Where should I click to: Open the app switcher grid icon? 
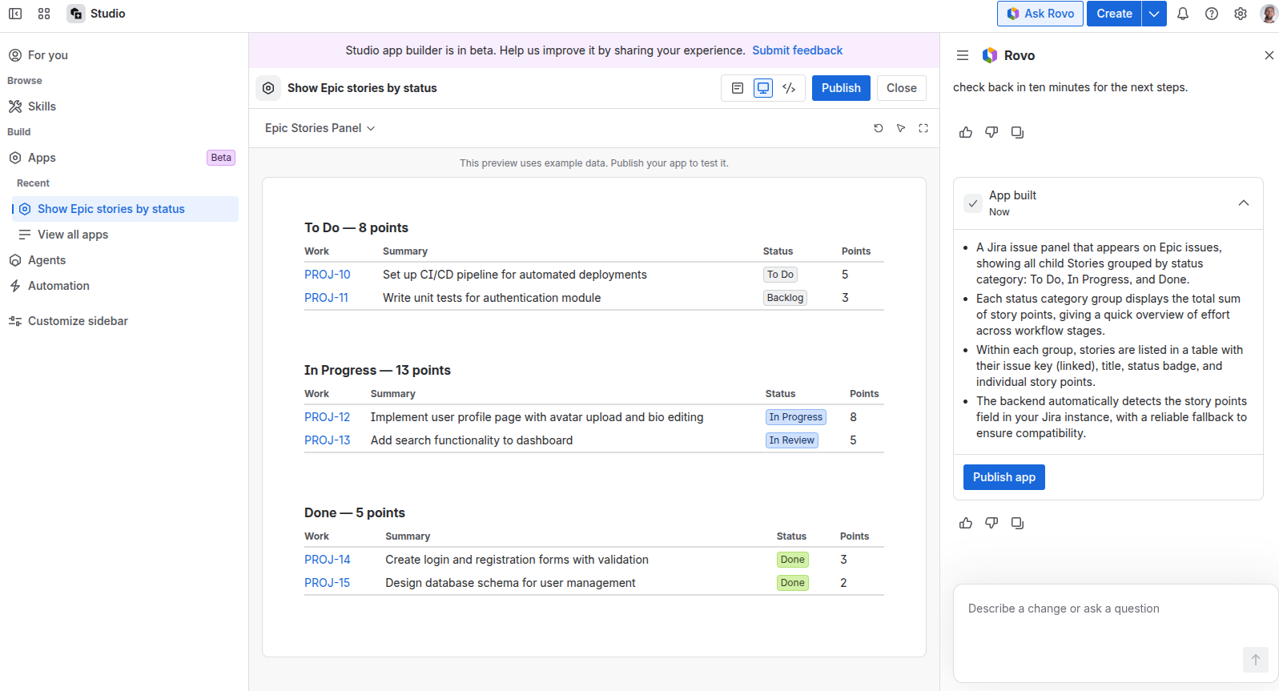click(x=44, y=14)
